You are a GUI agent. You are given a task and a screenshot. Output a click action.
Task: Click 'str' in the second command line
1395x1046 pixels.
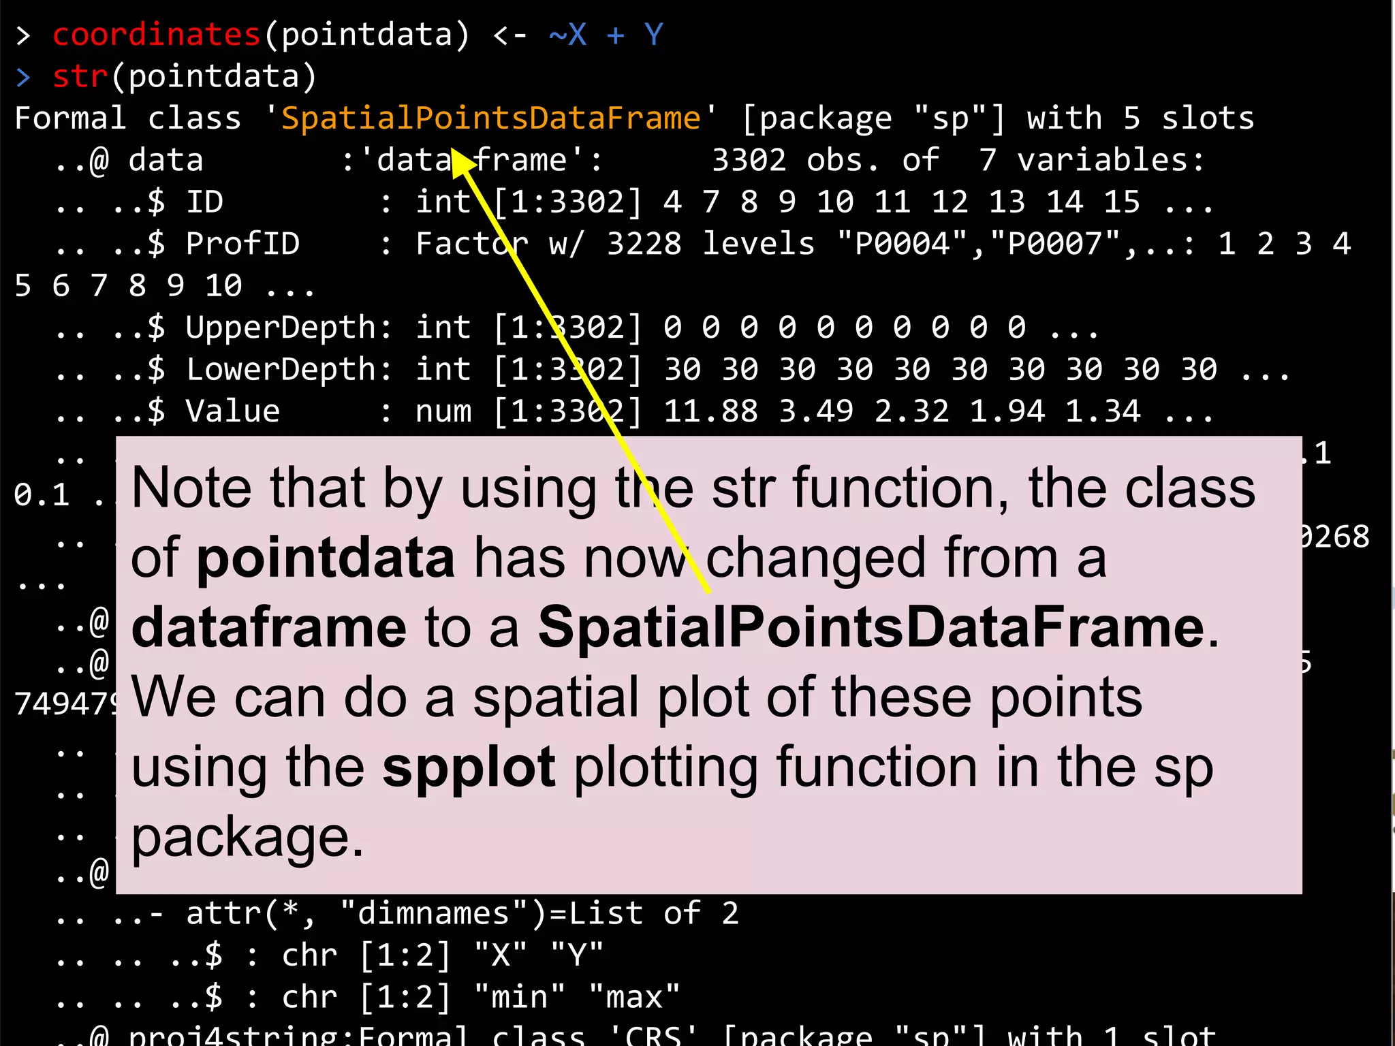pyautogui.click(x=80, y=76)
